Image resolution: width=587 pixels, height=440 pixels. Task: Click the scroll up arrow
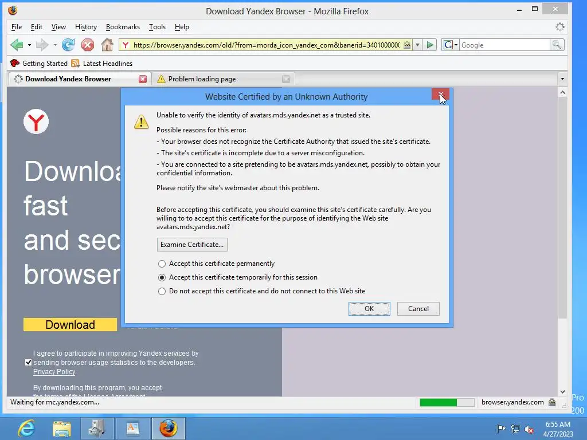coord(562,92)
